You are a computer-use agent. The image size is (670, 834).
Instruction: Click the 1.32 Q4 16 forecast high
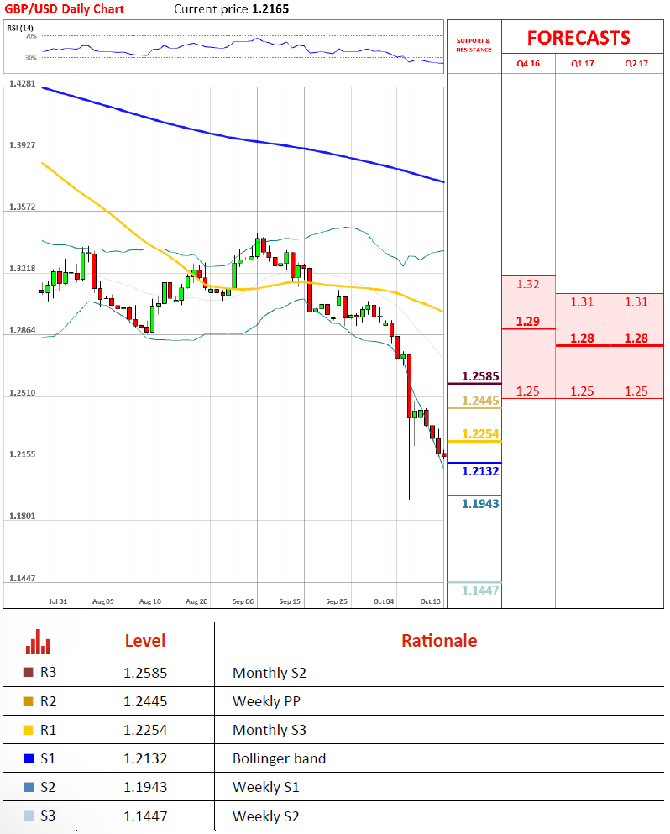tap(528, 284)
